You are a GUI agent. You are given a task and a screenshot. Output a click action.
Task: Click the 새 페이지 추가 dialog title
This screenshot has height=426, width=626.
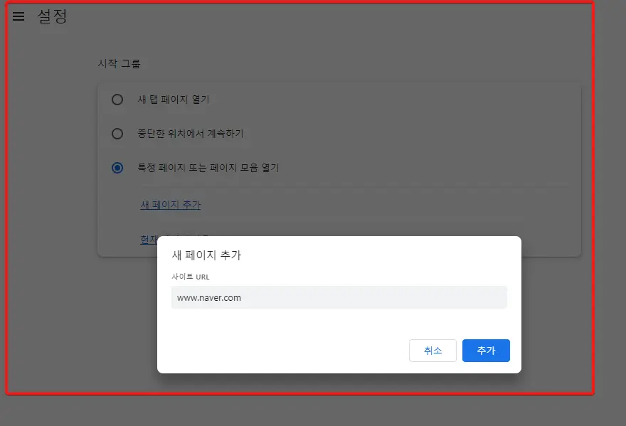[206, 255]
